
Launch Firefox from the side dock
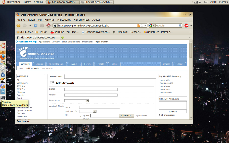[3, 57]
